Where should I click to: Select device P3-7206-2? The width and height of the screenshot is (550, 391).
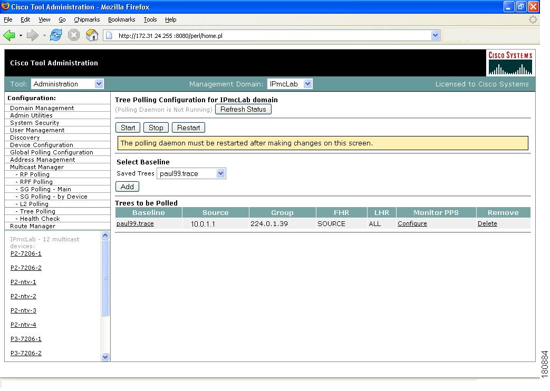(26, 353)
